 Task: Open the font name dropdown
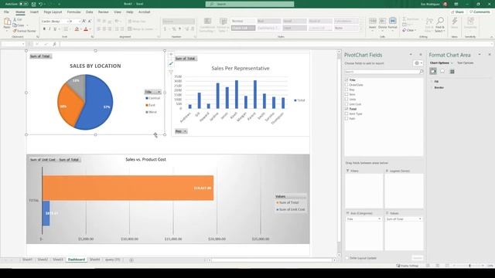pos(67,21)
